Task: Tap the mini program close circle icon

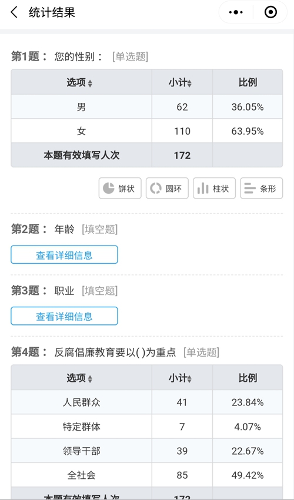Action: click(270, 12)
